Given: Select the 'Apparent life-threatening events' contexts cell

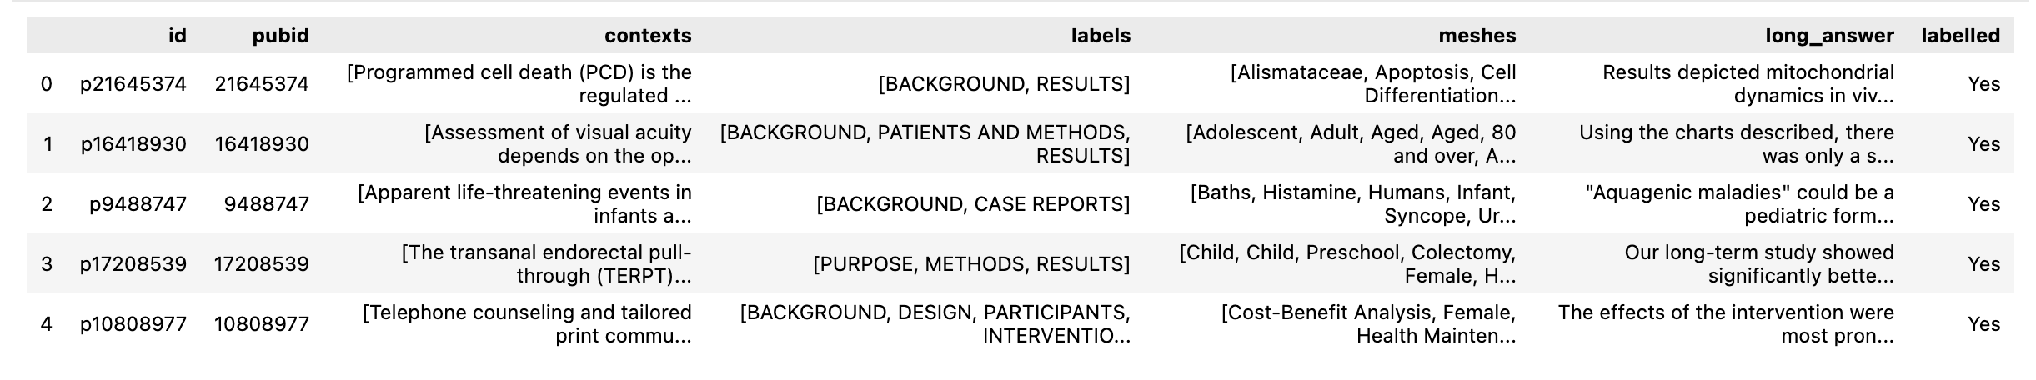Looking at the screenshot, I should coord(525,204).
